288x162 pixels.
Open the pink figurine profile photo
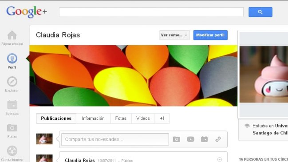[x=264, y=74]
